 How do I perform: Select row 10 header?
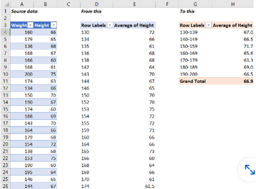tap(6, 74)
